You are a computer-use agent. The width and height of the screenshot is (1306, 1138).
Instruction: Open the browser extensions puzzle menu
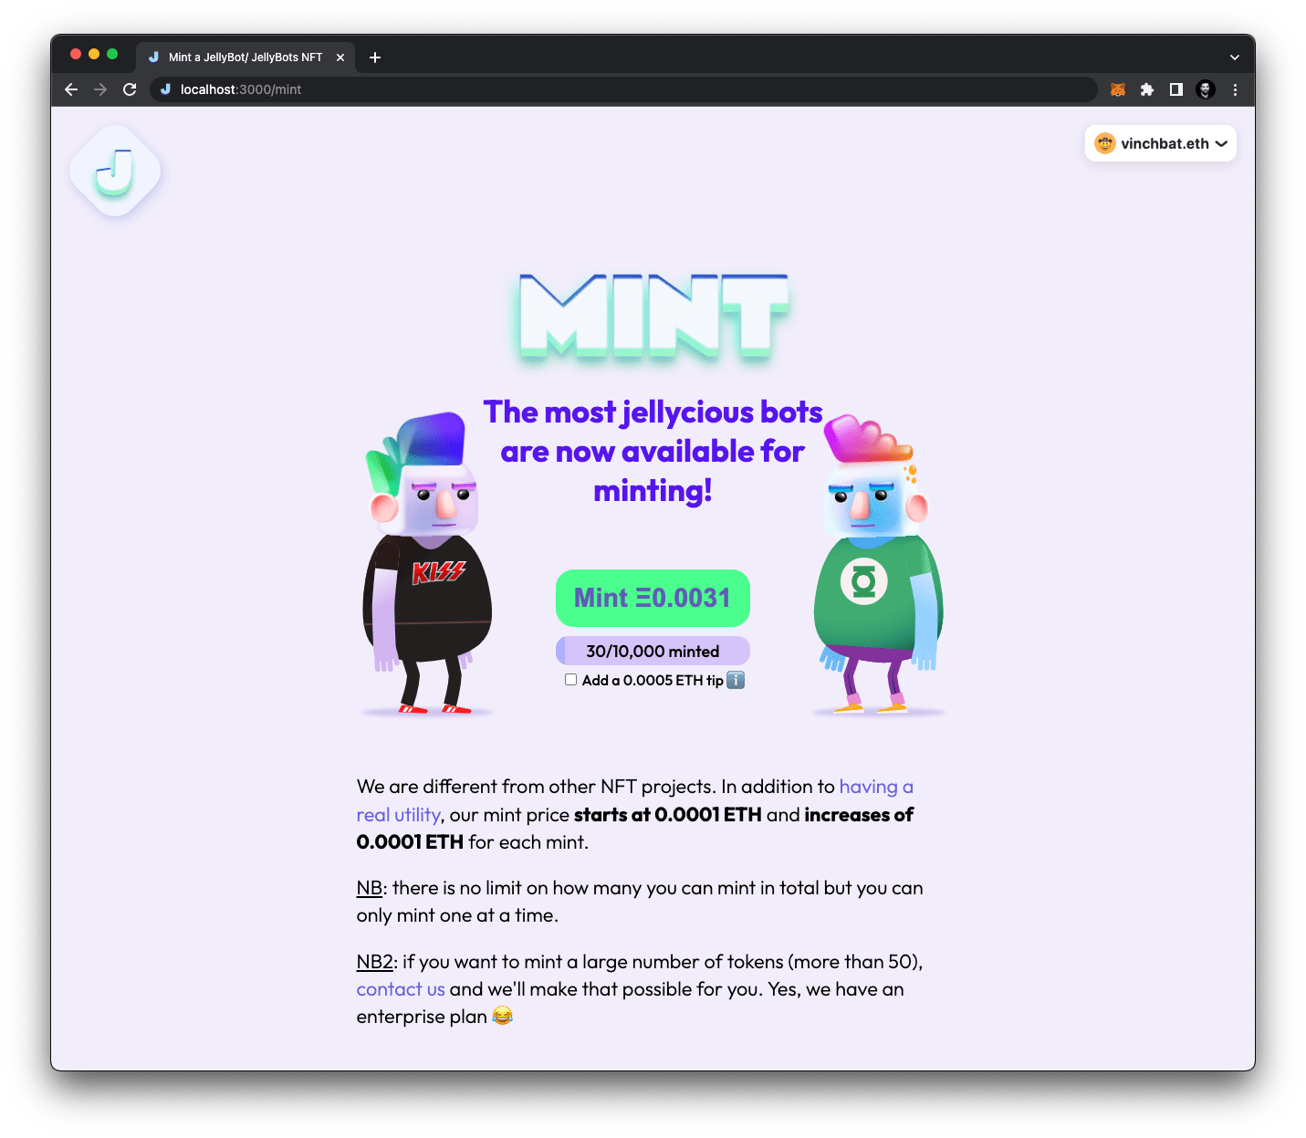tap(1147, 89)
